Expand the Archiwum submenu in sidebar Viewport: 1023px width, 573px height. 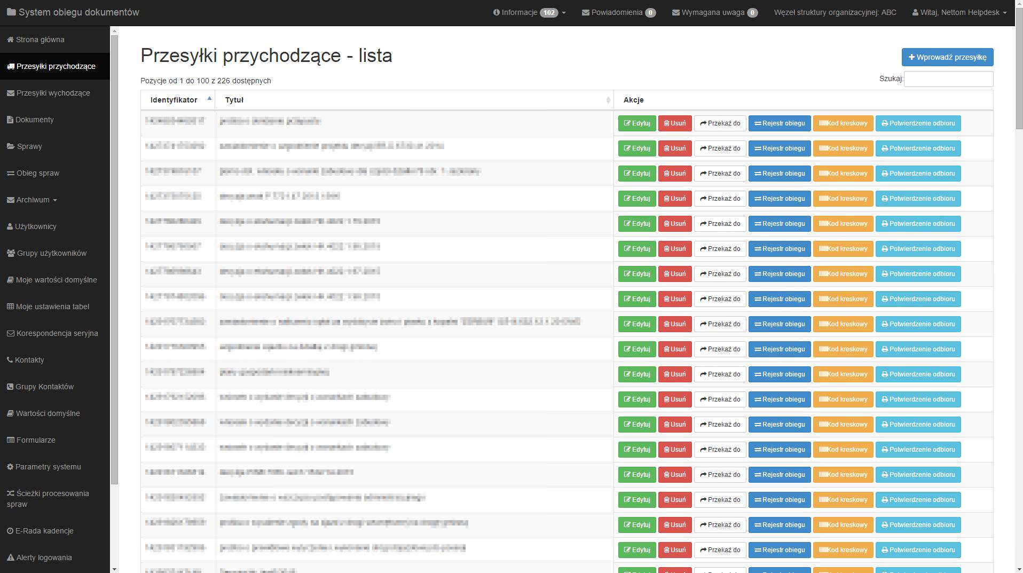tap(33, 200)
